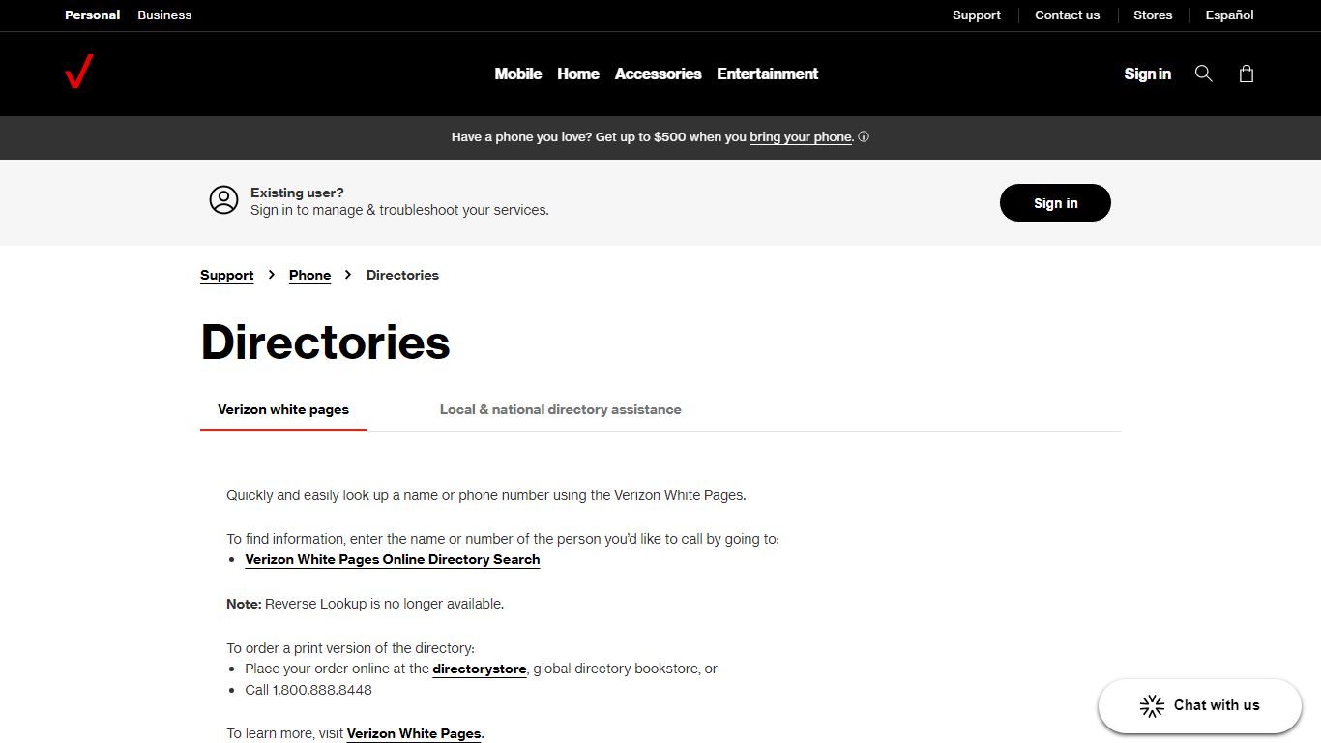Click the Directories breadcrumb text
The width and height of the screenshot is (1321, 743).
(402, 276)
